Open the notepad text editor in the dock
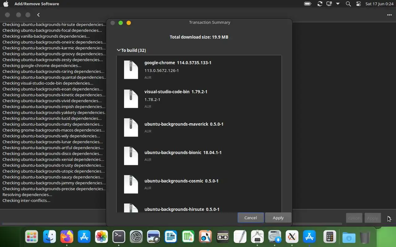Image resolution: width=396 pixels, height=247 pixels. pos(240,237)
